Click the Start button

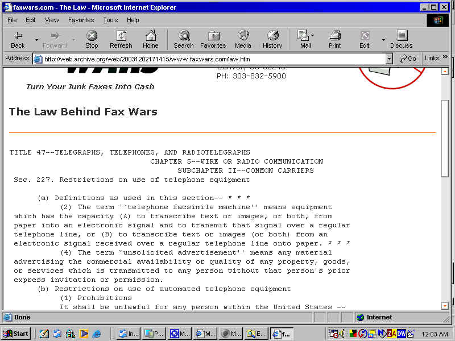[x=16, y=334]
